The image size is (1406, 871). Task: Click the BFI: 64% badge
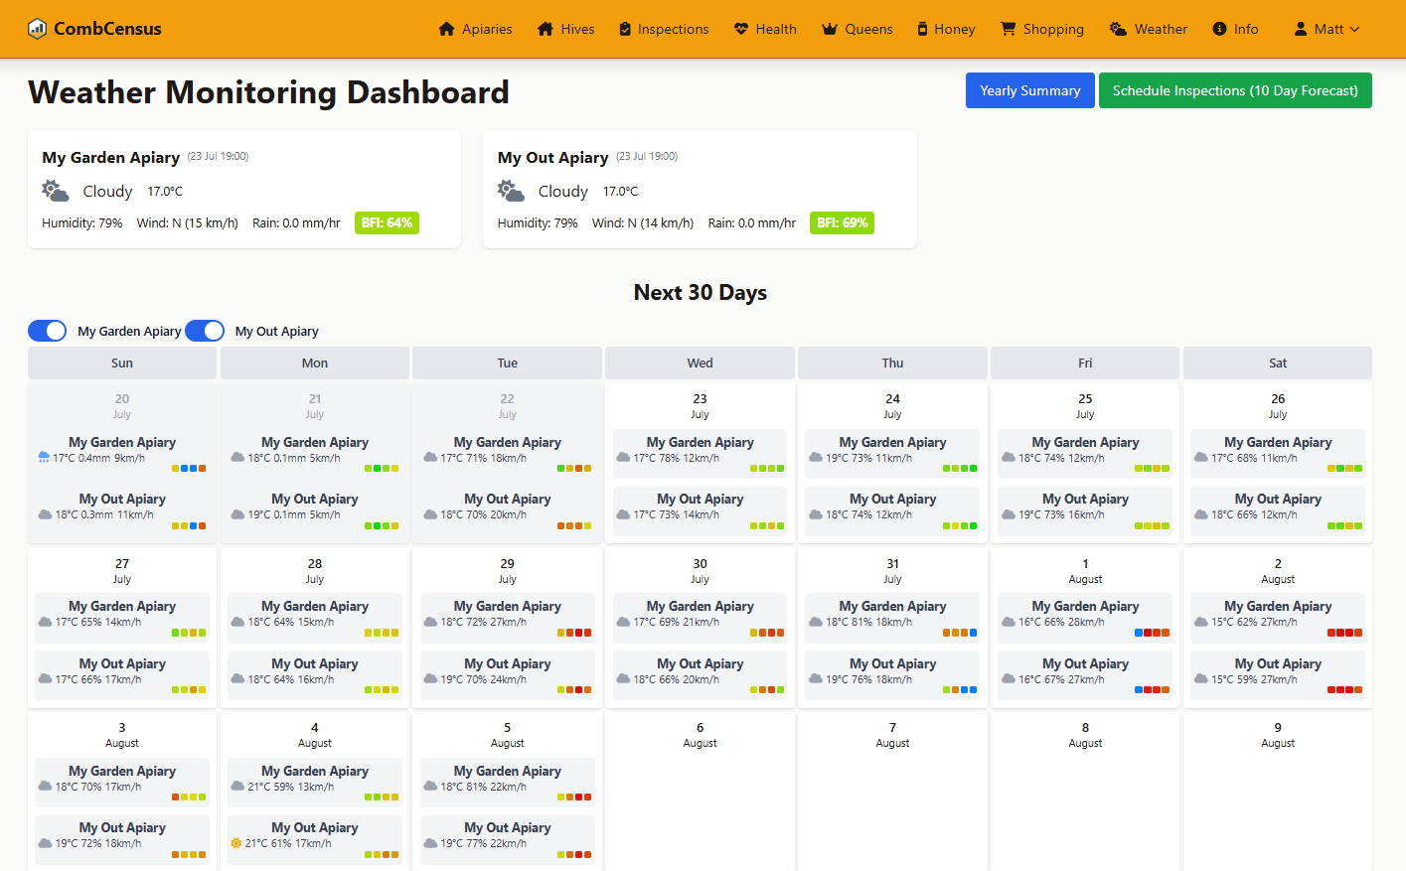click(387, 223)
